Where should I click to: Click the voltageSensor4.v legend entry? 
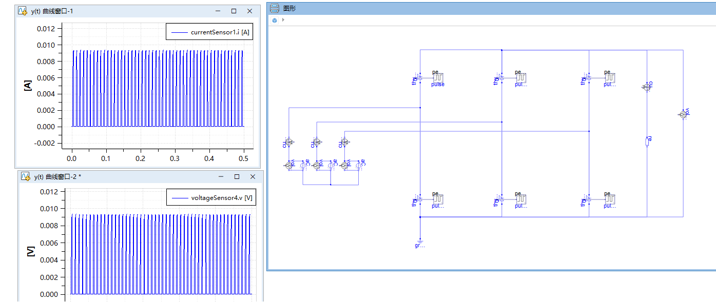211,197
